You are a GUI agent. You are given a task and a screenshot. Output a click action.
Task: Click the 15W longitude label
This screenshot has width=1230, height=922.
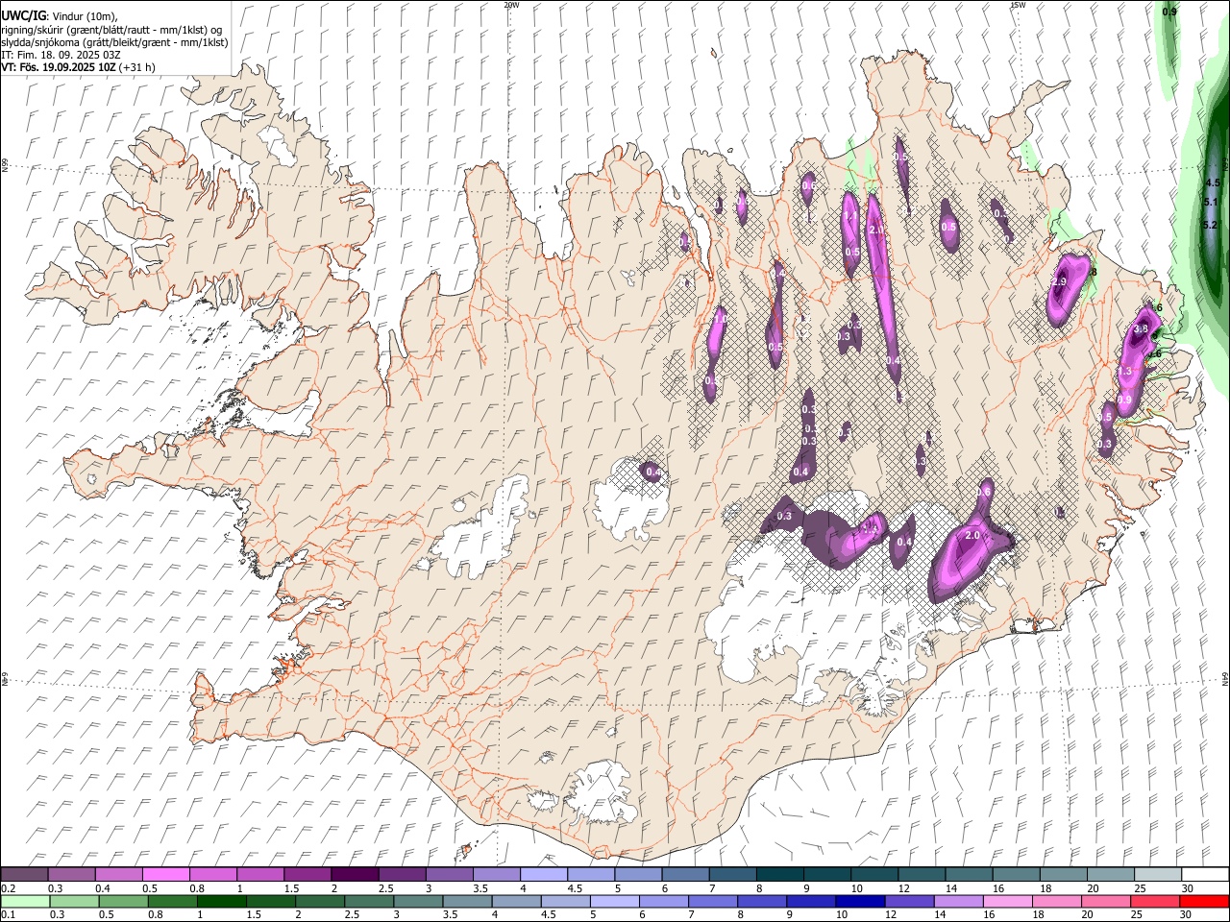tap(1018, 5)
